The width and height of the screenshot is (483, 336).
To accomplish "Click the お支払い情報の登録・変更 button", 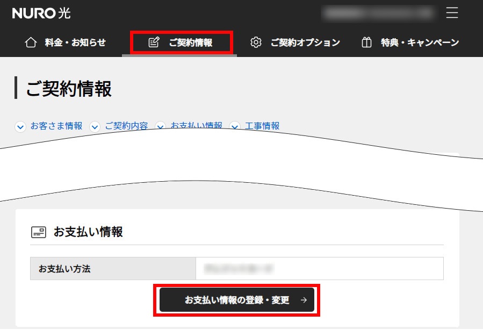I will tap(236, 300).
